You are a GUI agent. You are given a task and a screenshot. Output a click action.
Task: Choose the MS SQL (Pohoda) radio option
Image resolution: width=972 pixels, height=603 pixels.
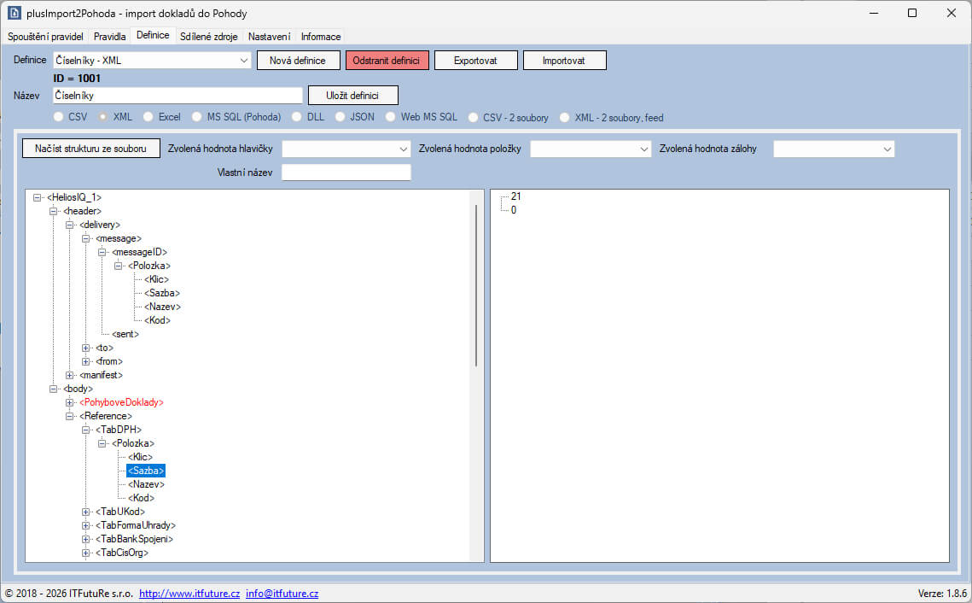click(196, 117)
